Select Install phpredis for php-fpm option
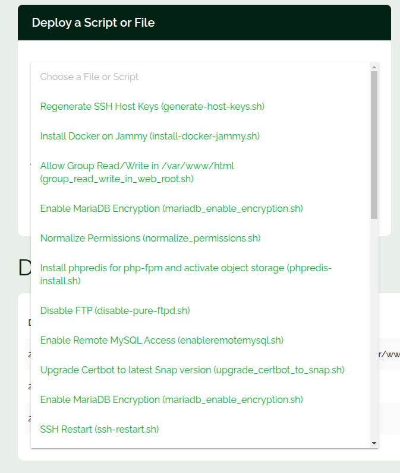 [185, 274]
